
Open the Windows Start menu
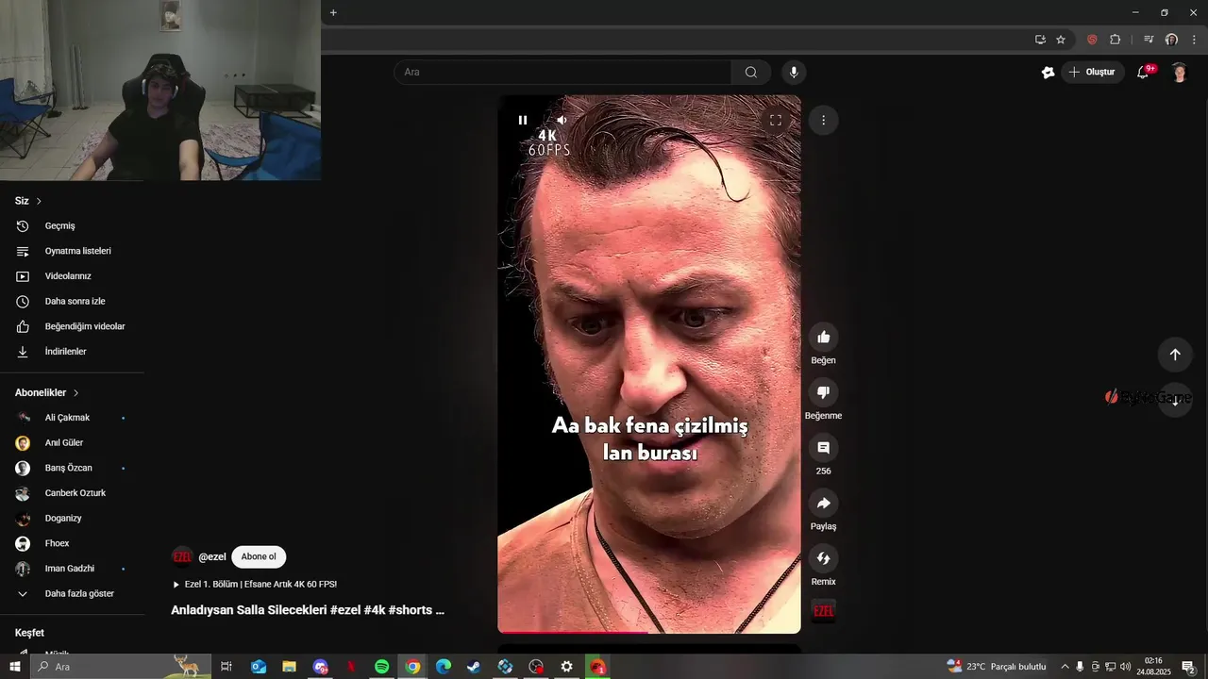[14, 667]
